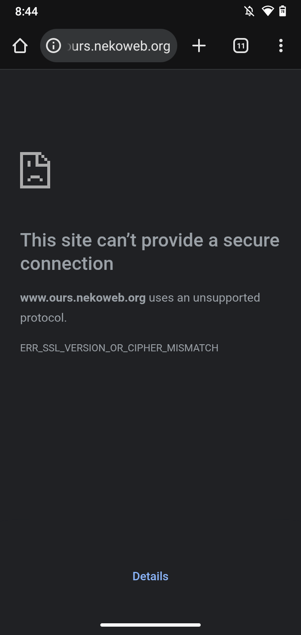This screenshot has height=635, width=301.
Task: Open site information via the info icon
Action: (x=54, y=46)
